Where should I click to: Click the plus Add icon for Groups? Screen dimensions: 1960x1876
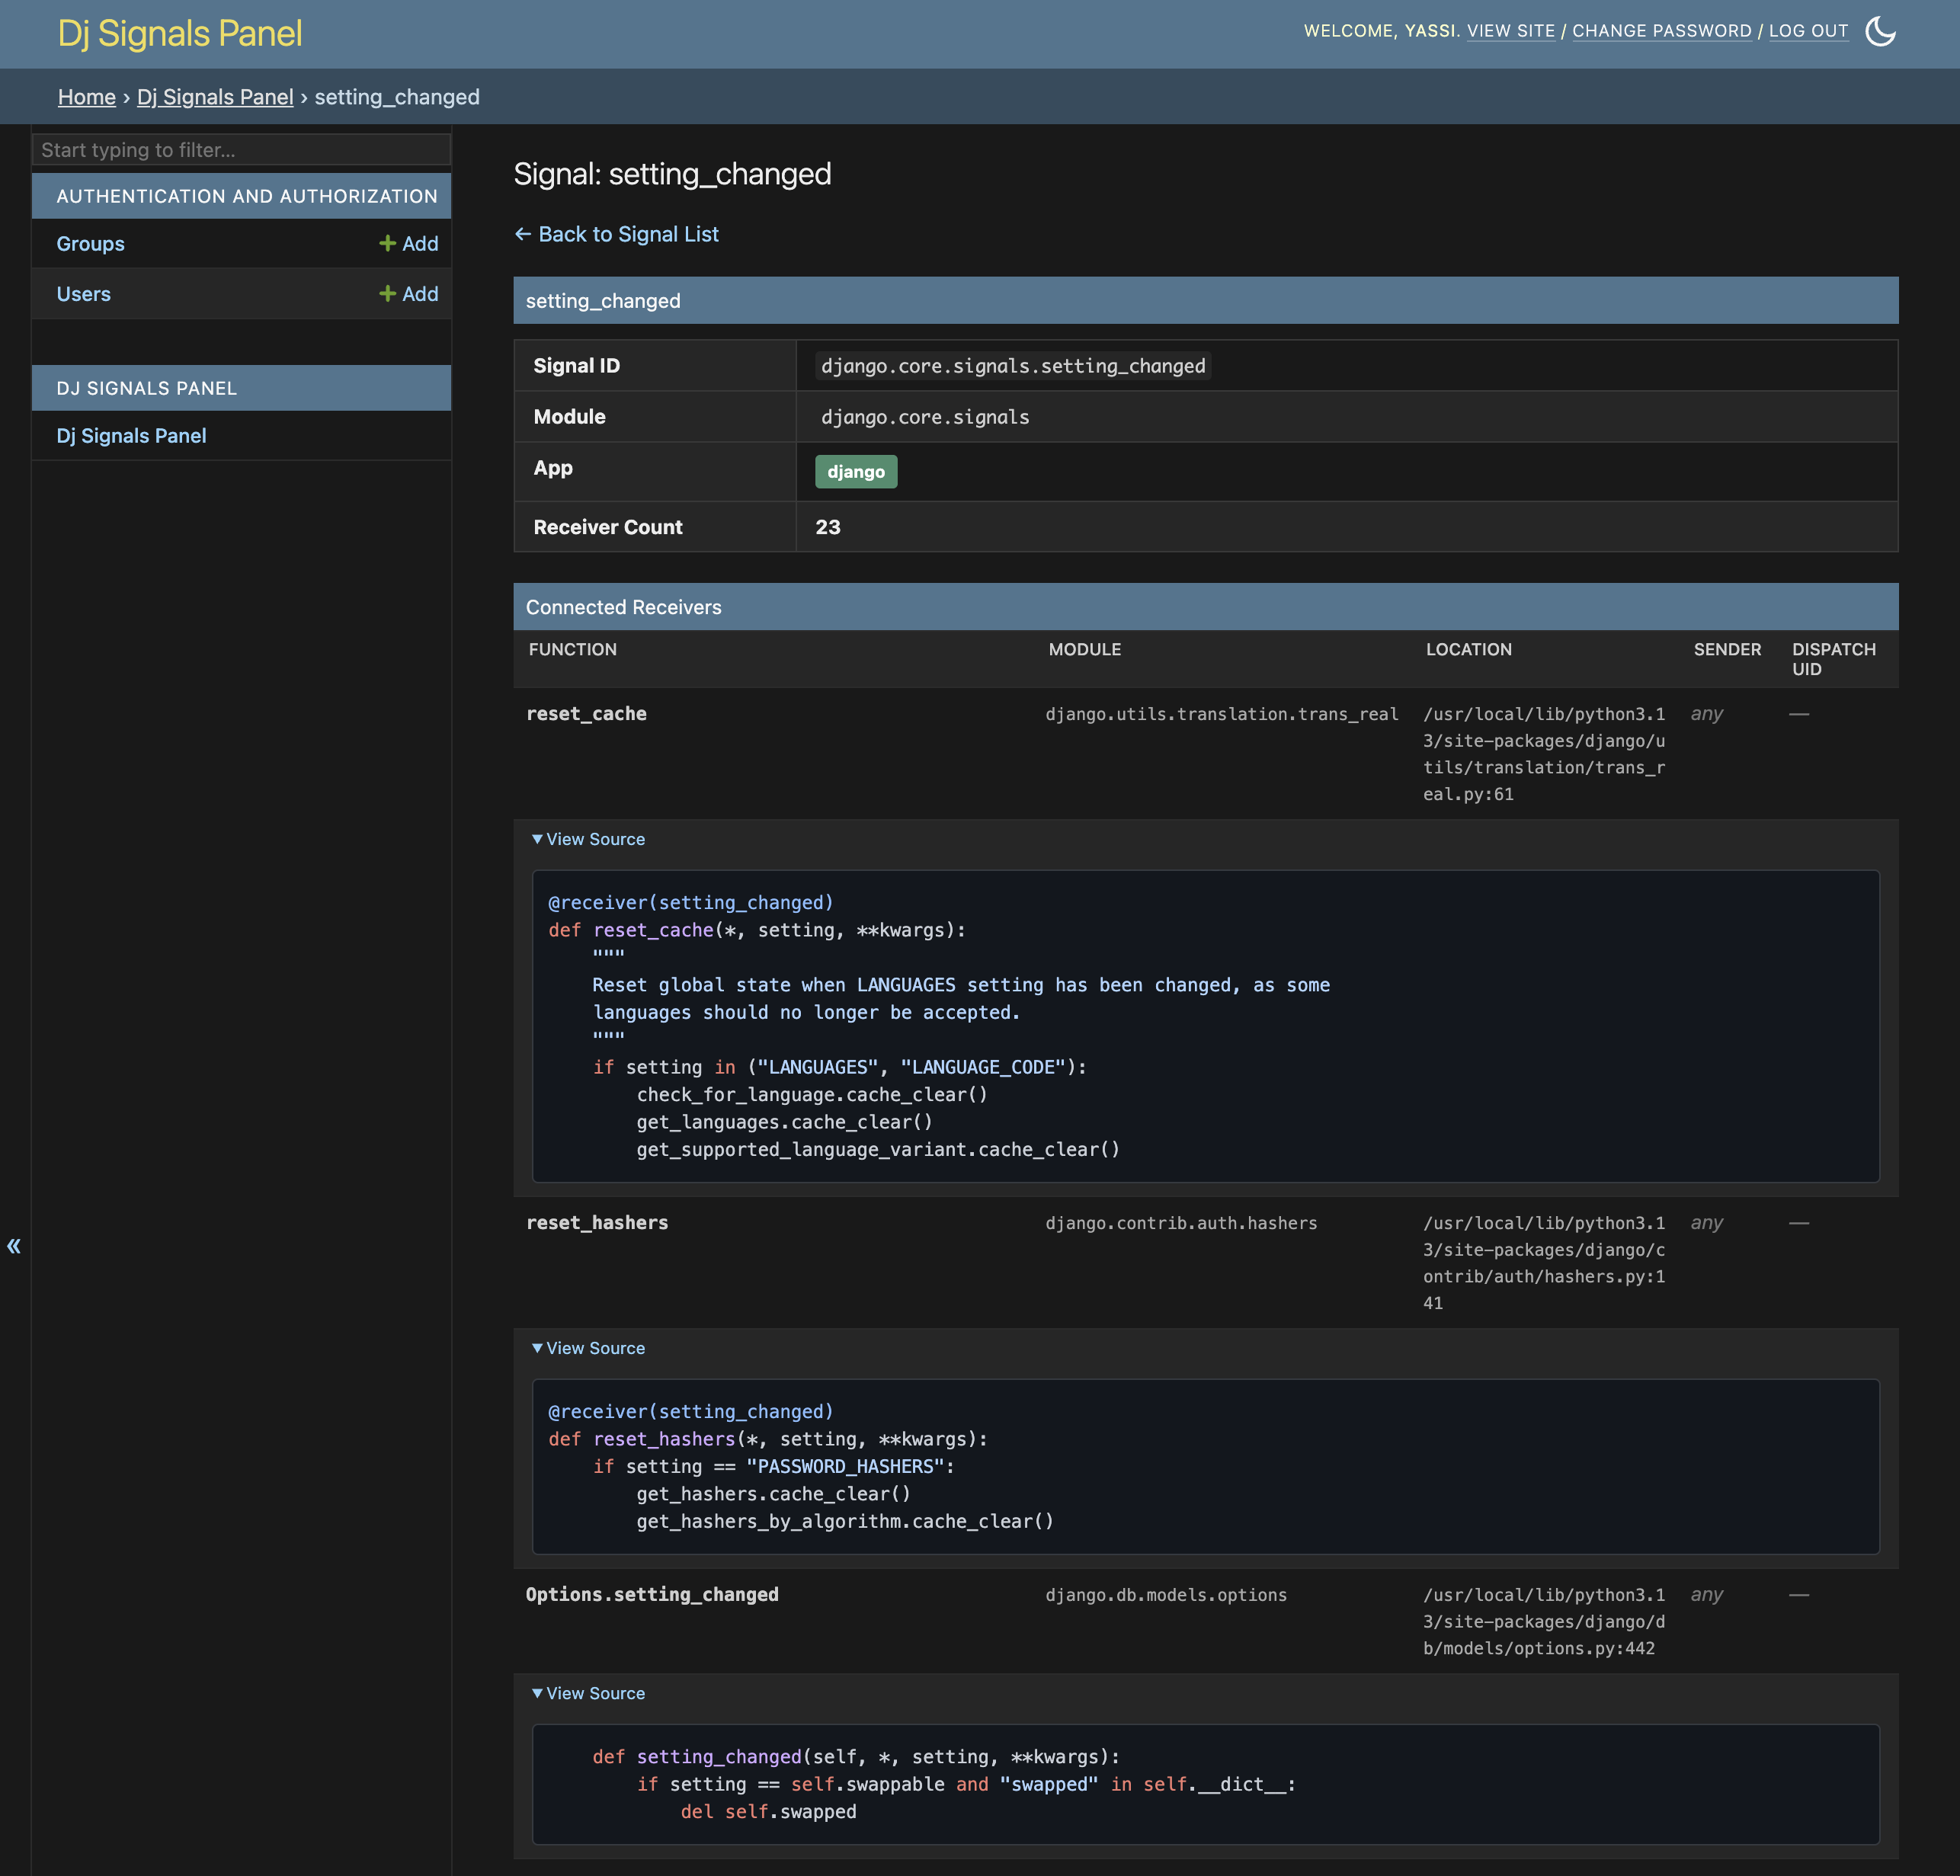point(388,243)
